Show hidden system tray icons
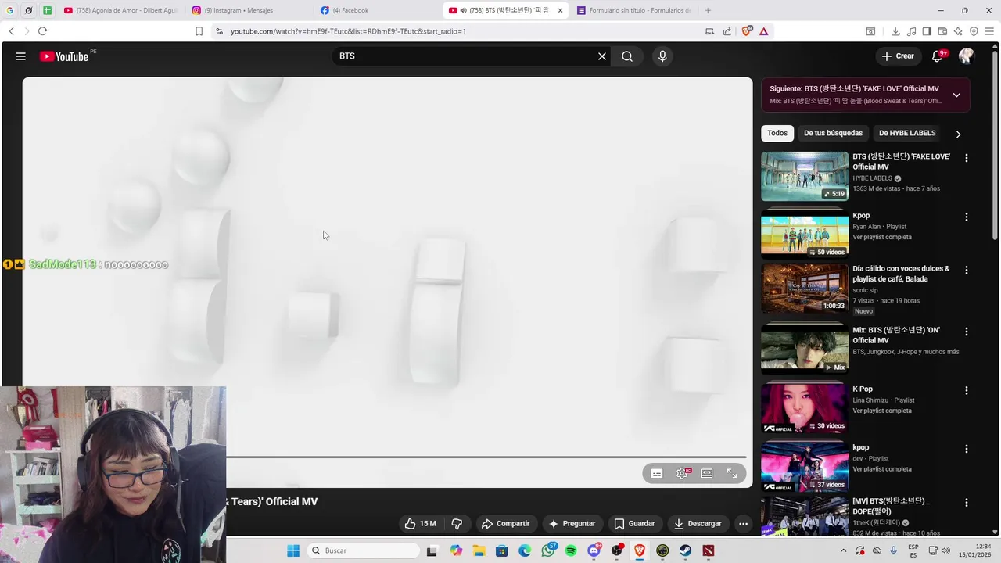The image size is (1001, 563). pyautogui.click(x=843, y=550)
